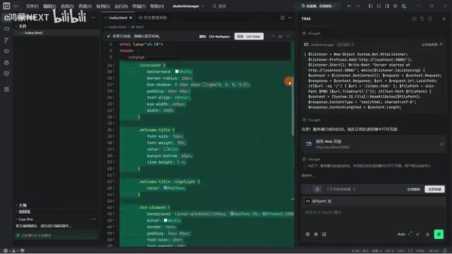
Task: Click the #333 color swatch
Action: click(165, 149)
